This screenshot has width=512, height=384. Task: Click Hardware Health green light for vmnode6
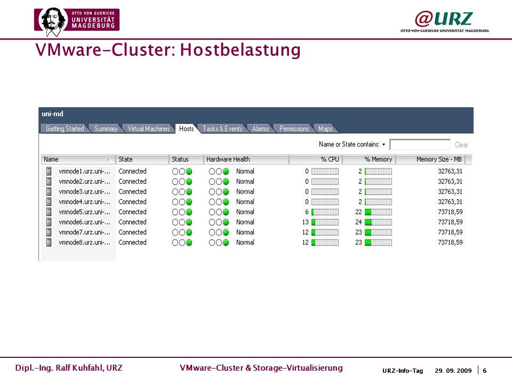tap(226, 222)
